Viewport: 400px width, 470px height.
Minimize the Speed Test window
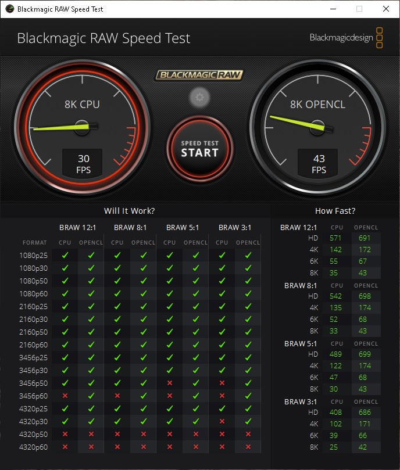pyautogui.click(x=333, y=9)
